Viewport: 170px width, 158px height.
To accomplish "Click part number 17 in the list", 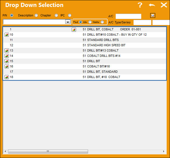I will point(11,72).
